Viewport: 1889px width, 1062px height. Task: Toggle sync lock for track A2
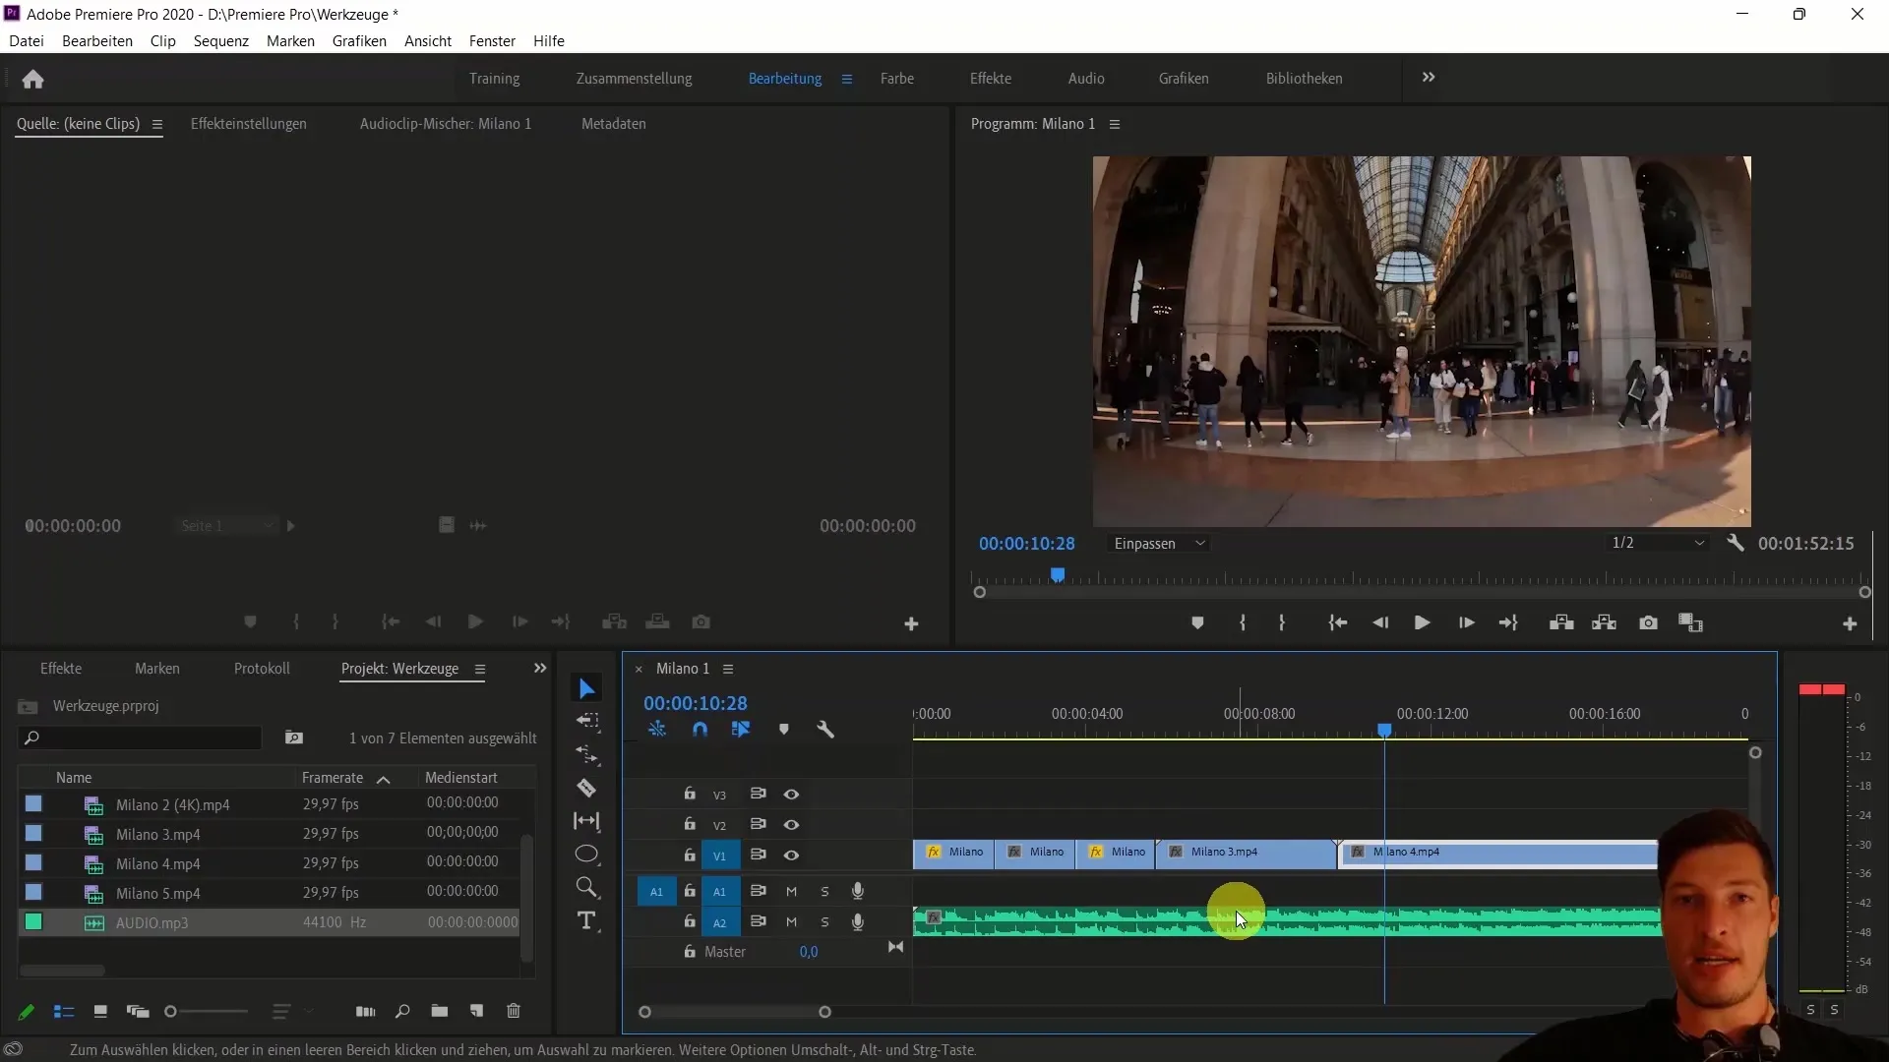click(x=758, y=921)
